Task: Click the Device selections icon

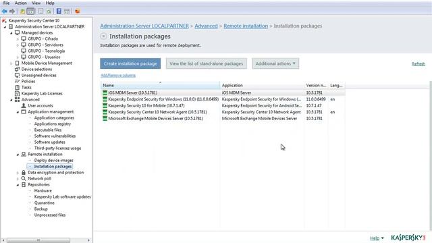Action: [x=17, y=69]
